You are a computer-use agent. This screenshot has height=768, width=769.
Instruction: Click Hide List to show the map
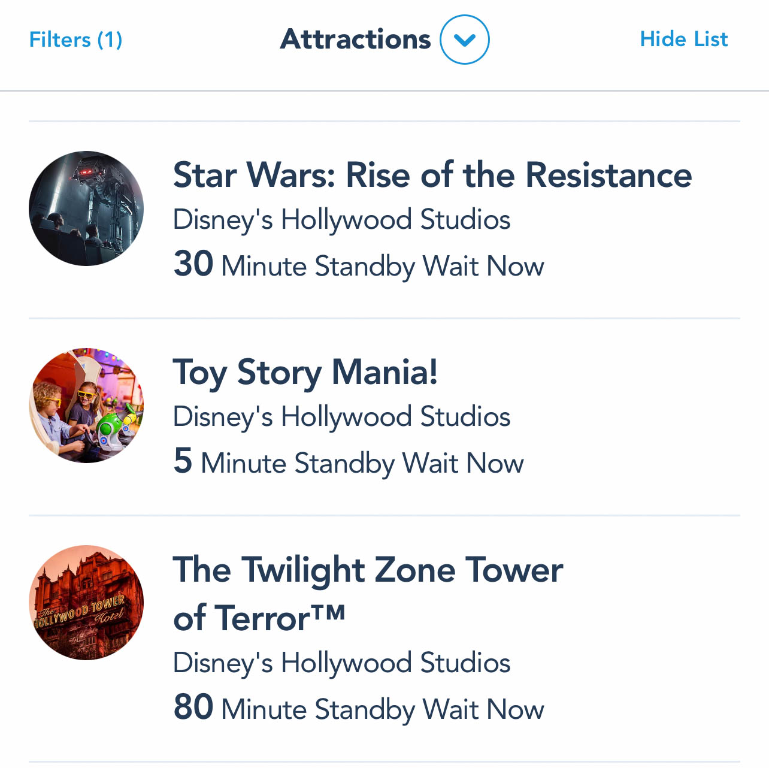tap(683, 40)
